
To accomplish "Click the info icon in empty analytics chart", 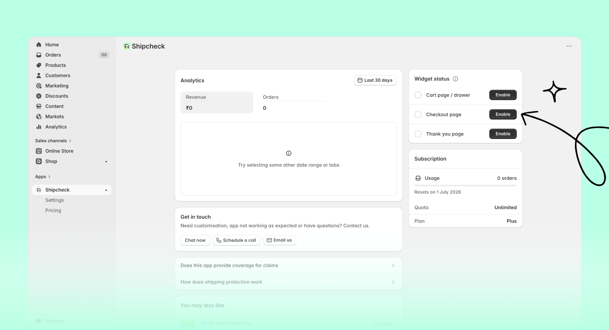I will tap(289, 153).
